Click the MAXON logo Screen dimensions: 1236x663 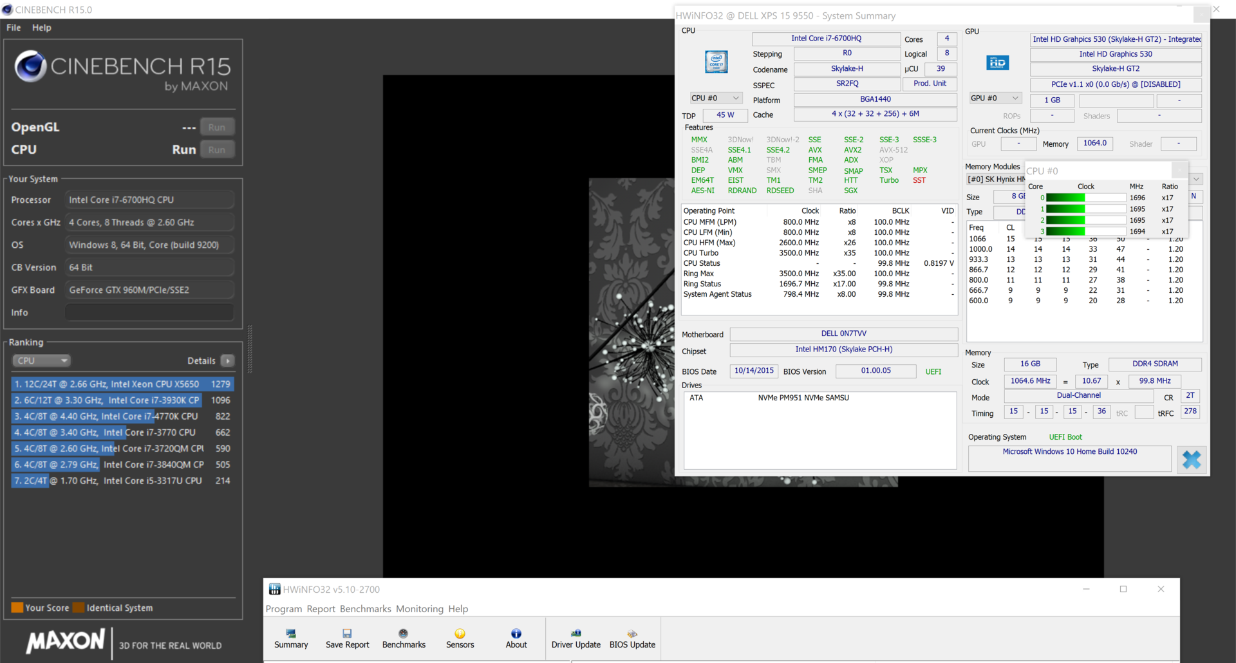65,641
